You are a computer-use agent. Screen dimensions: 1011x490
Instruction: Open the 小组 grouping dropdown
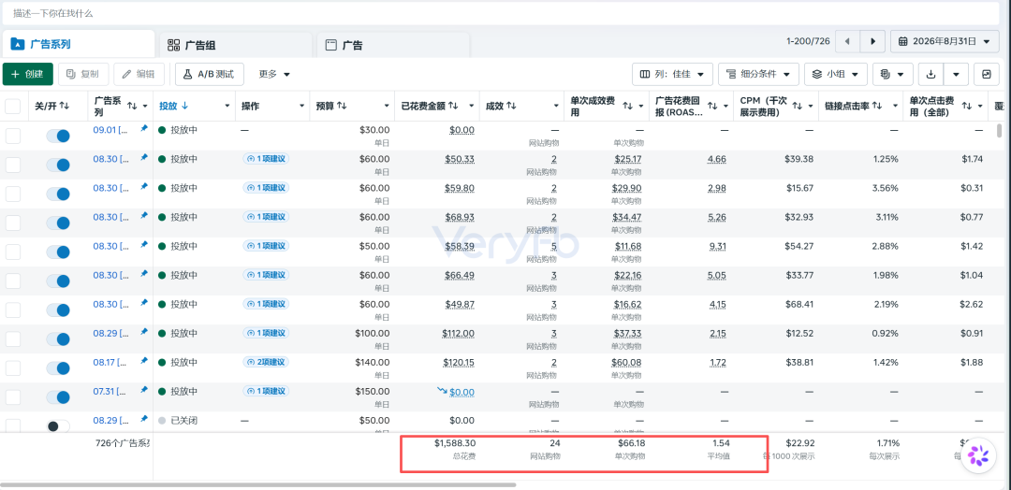coord(836,74)
